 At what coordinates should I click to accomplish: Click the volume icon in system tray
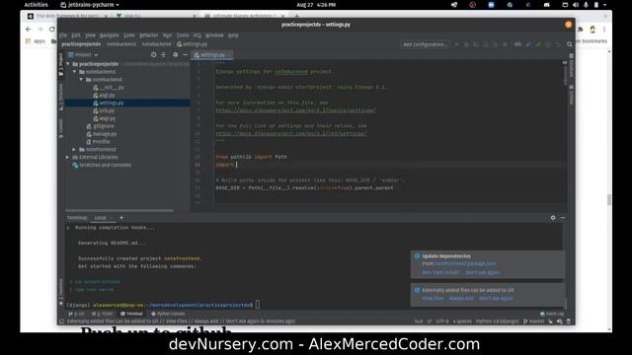click(x=576, y=5)
